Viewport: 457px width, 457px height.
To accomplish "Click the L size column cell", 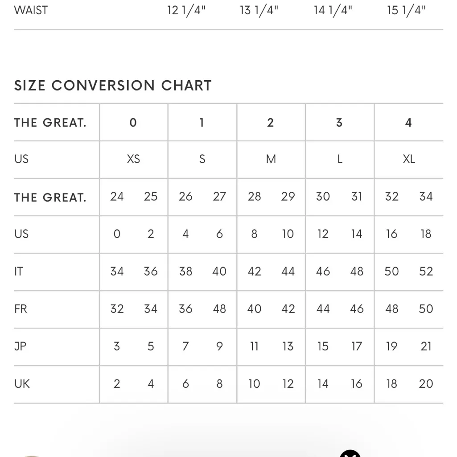I will (339, 159).
